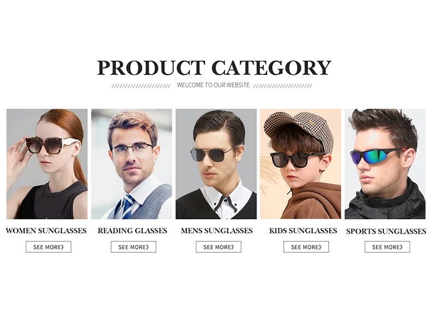Open the Sports Sunglasses model photo

[385, 164]
